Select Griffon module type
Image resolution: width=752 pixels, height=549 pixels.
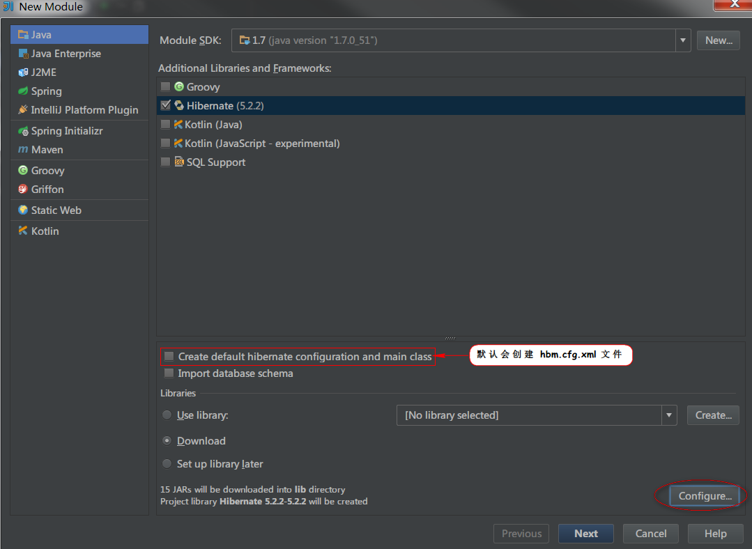click(79, 190)
